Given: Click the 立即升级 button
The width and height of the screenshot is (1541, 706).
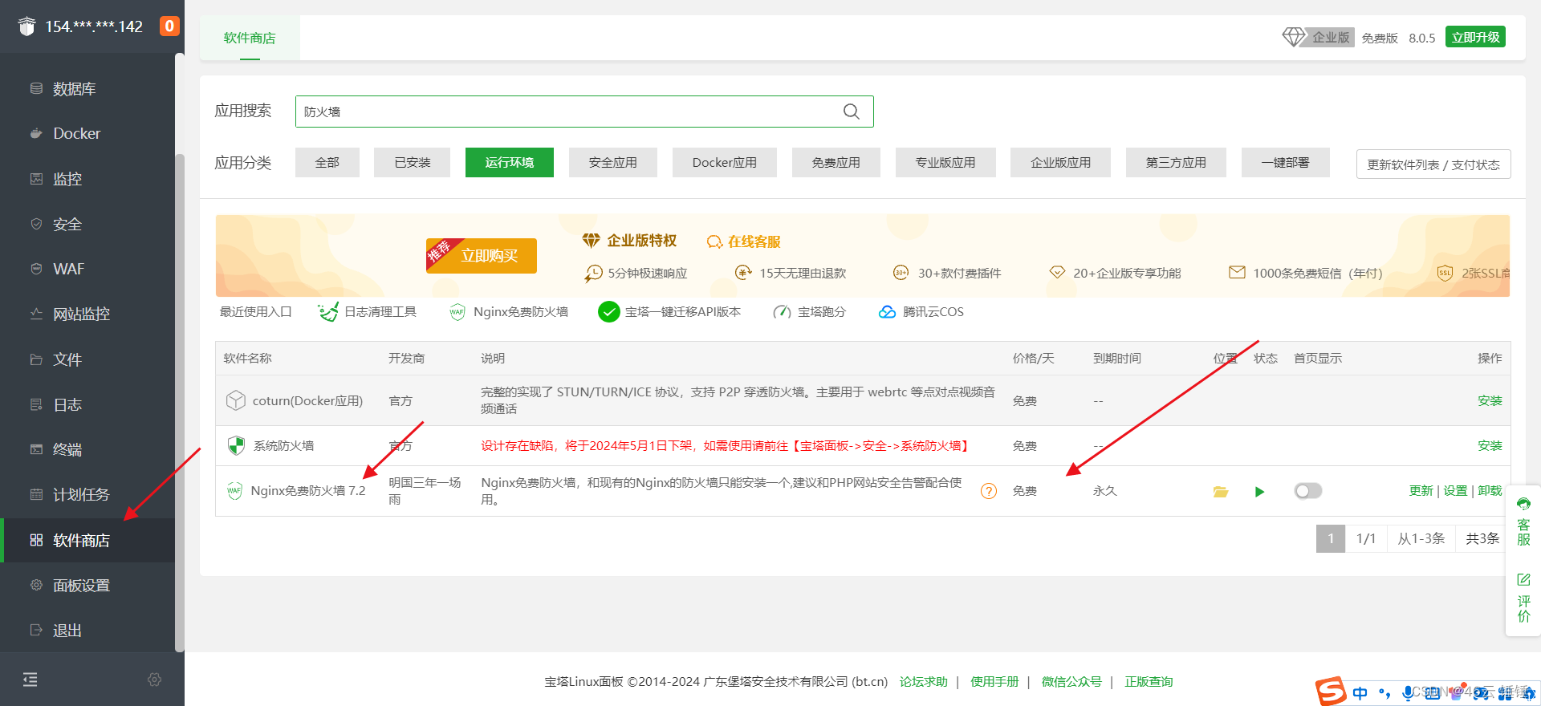Looking at the screenshot, I should click(1475, 37).
